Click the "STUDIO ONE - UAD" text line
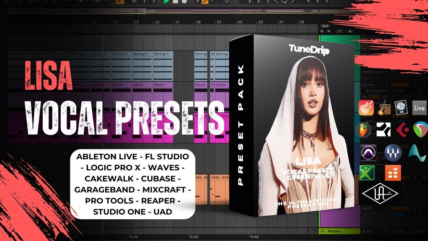 (133, 212)
